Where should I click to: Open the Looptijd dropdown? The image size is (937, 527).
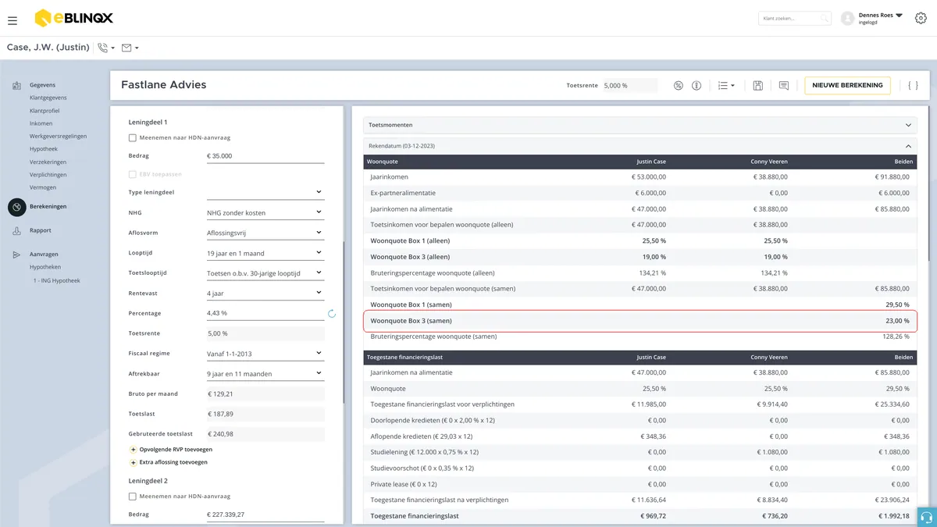[265, 253]
